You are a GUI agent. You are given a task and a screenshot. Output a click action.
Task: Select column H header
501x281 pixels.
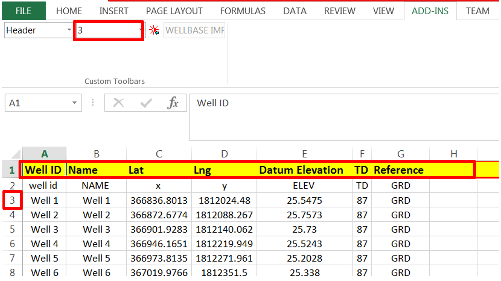tap(454, 154)
